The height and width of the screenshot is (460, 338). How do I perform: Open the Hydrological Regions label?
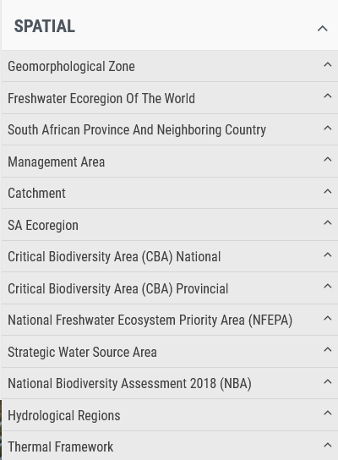pos(64,416)
